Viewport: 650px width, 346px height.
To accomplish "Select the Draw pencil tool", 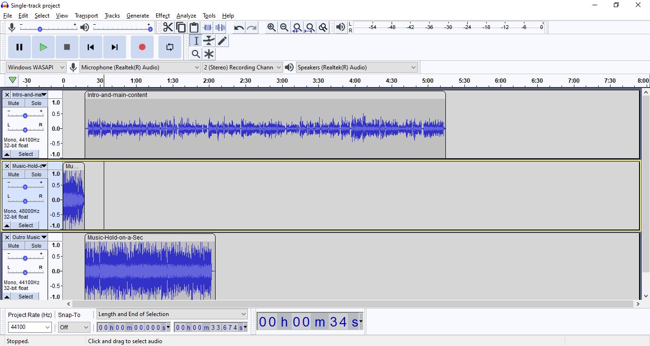I will 222,41.
